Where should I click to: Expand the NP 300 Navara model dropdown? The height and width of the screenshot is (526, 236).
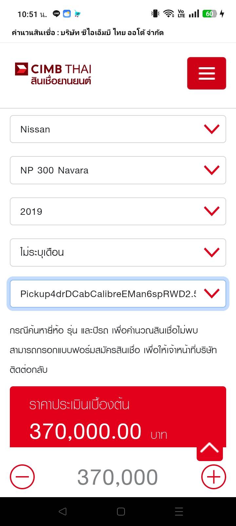tap(118, 170)
